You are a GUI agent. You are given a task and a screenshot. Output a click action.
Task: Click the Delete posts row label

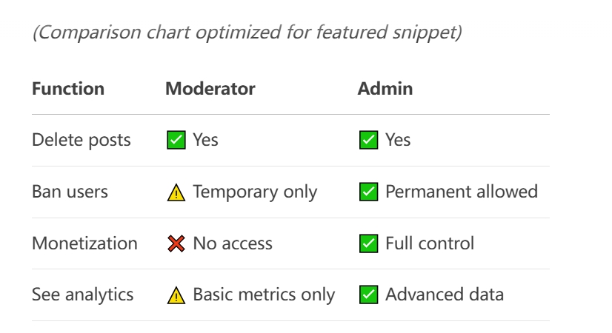82,140
